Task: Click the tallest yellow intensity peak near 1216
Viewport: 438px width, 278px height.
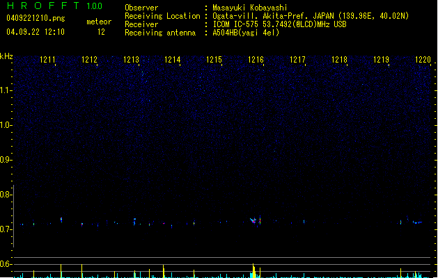Action: click(x=253, y=270)
